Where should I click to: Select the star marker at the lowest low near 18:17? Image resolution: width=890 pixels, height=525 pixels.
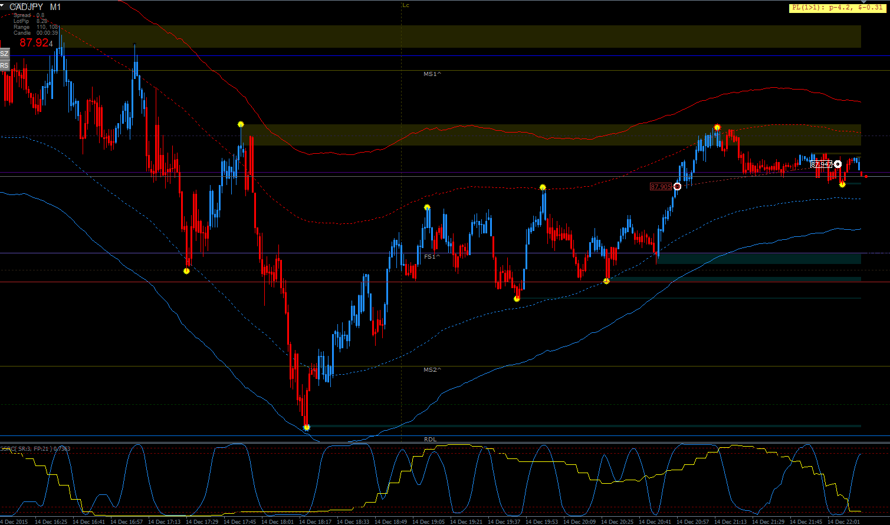coord(307,428)
